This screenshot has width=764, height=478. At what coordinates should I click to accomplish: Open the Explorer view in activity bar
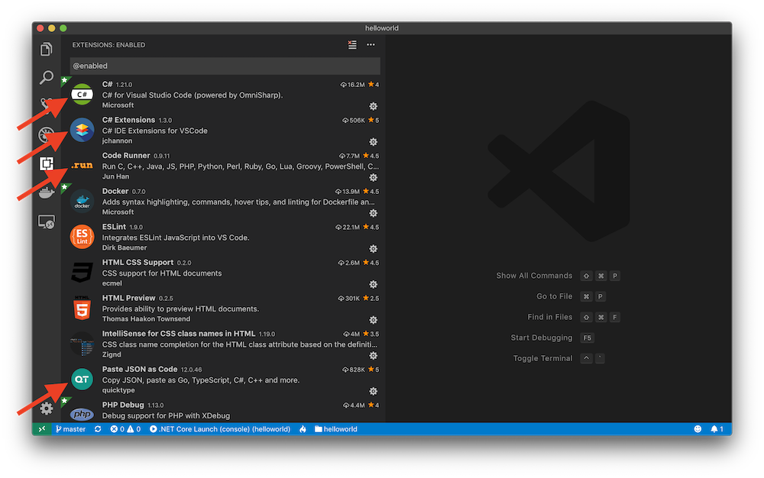pyautogui.click(x=47, y=49)
